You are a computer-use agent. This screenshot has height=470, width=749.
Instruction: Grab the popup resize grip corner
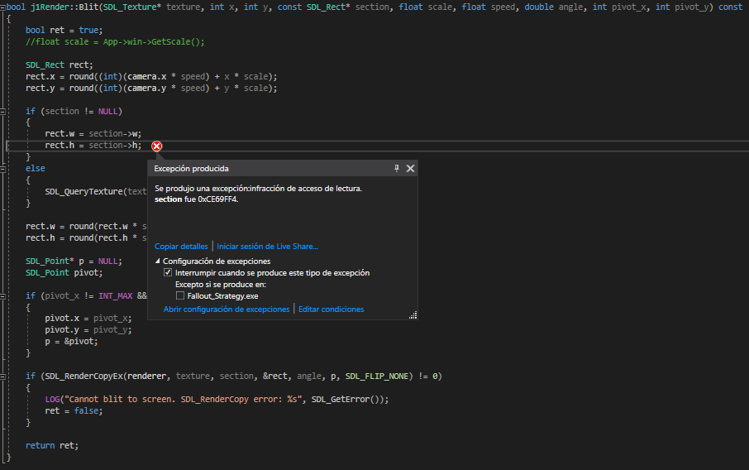413,315
